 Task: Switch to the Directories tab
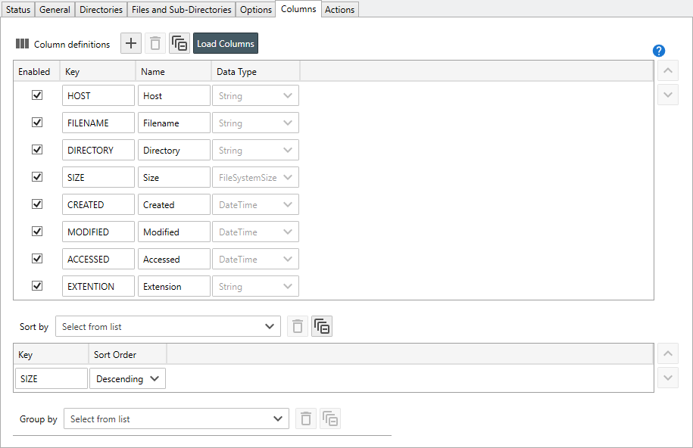coord(101,10)
